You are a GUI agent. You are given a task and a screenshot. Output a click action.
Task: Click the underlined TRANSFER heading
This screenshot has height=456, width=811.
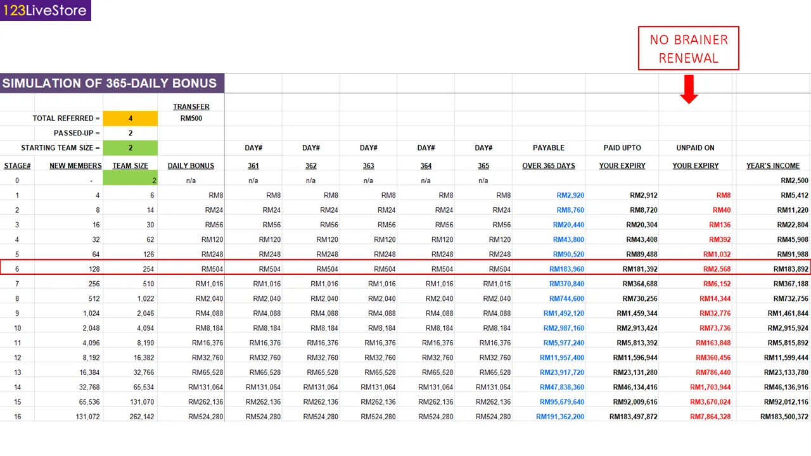tap(191, 106)
